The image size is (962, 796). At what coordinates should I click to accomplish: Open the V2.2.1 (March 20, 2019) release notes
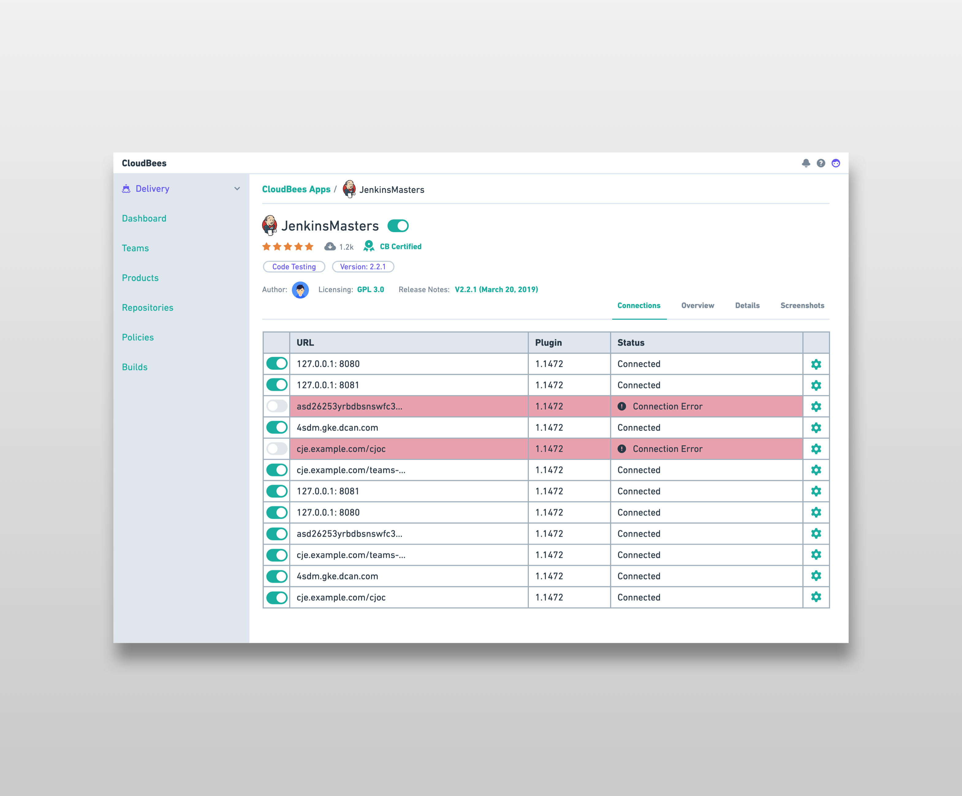496,289
